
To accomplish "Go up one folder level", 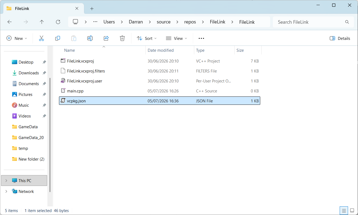I will [x=42, y=22].
